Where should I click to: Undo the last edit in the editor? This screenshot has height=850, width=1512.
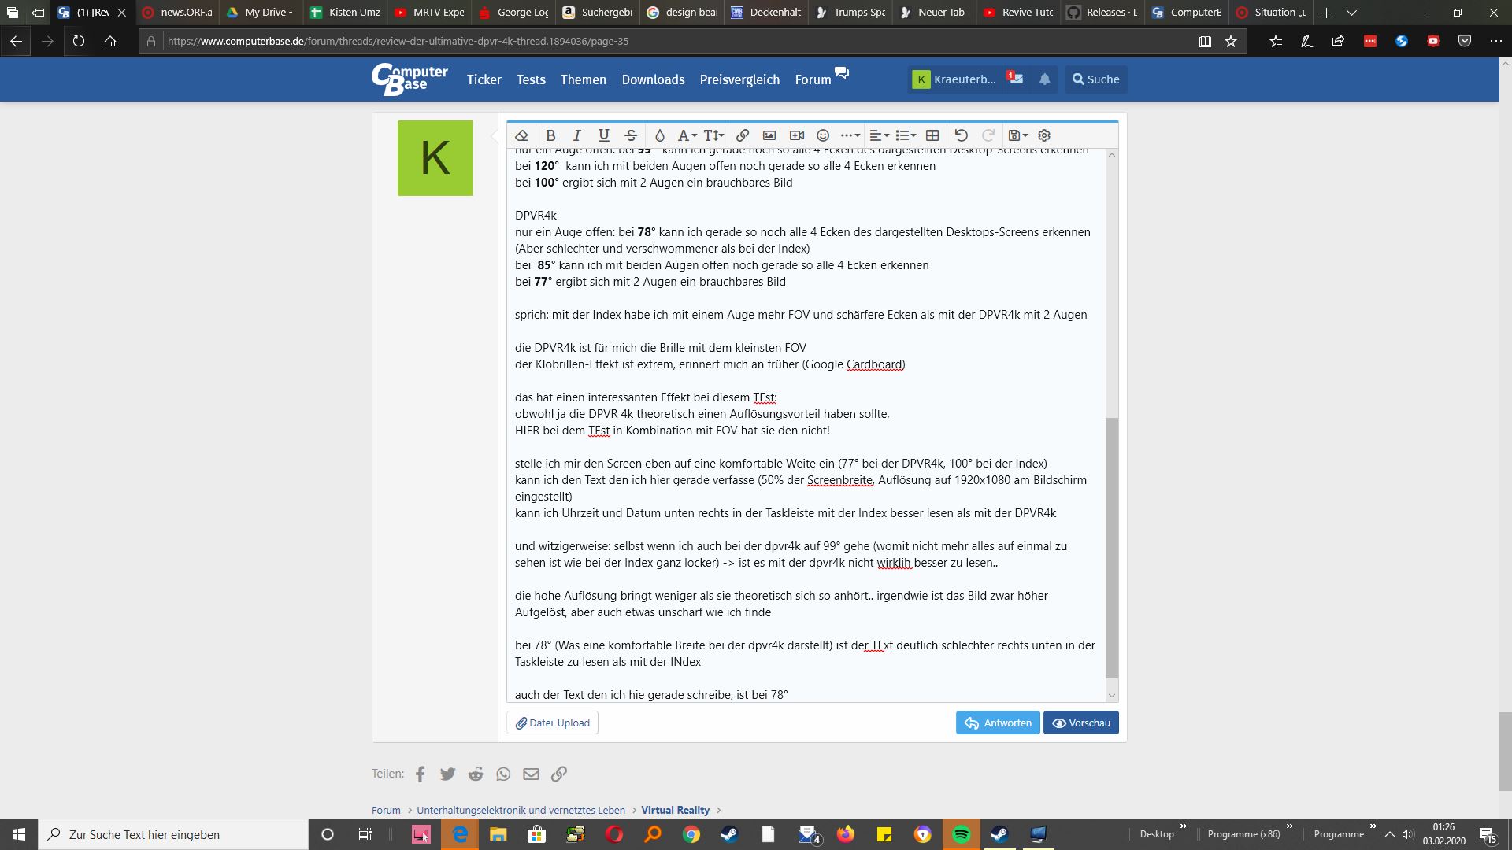961,135
